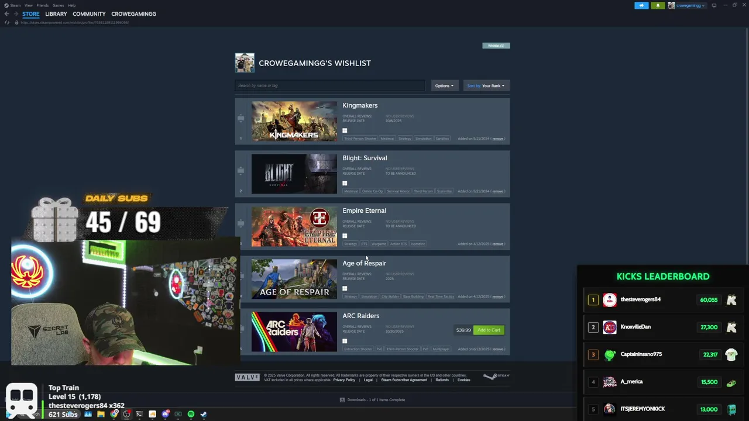This screenshot has height=421, width=749.
Task: Switch to the CROWEGAMINGG profile tab
Action: click(x=133, y=13)
